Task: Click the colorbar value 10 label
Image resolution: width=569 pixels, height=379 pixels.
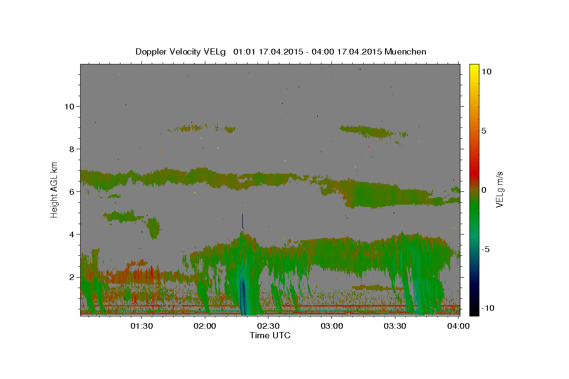Action: pyautogui.click(x=486, y=71)
